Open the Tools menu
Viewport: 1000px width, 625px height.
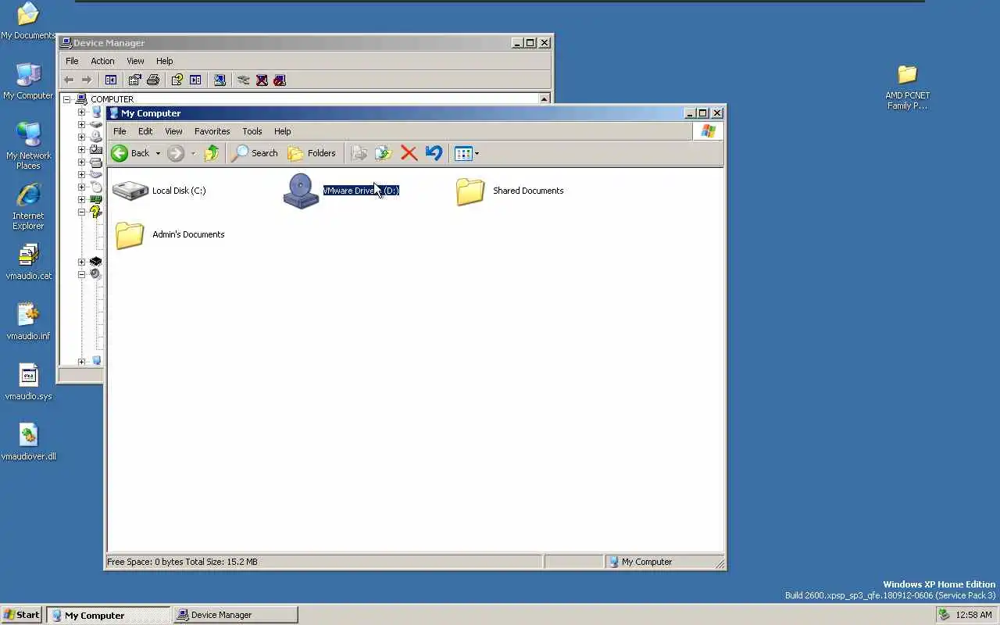coord(252,131)
